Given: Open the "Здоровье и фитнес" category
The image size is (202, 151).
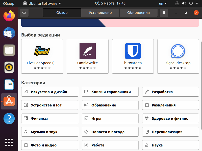Looking at the screenshot, I should pos(170,118).
